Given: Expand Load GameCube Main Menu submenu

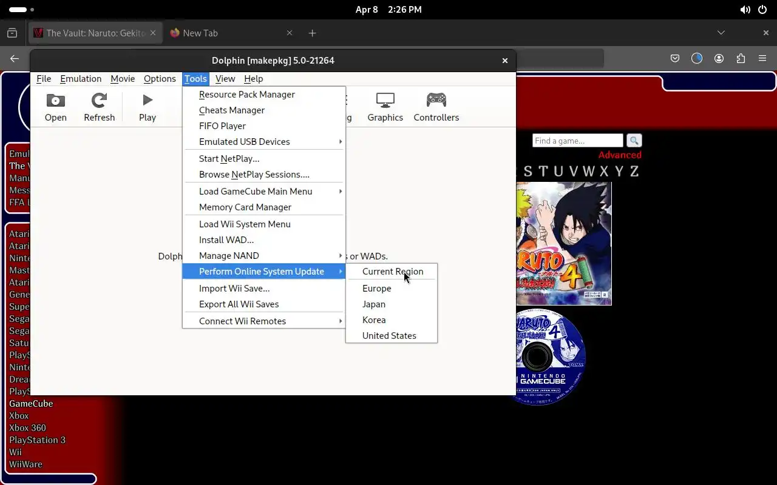Looking at the screenshot, I should click(x=264, y=192).
